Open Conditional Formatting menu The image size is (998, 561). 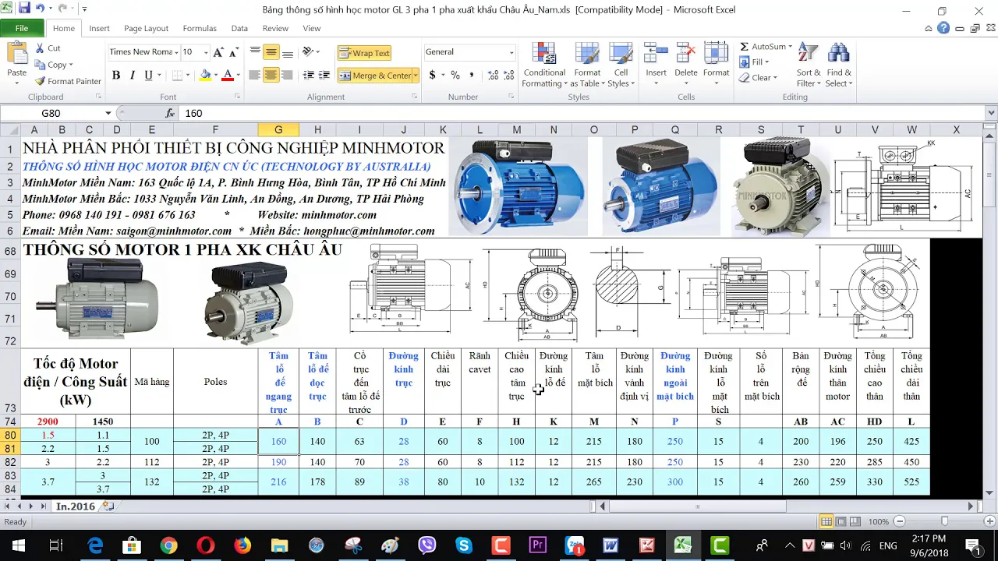click(x=543, y=65)
